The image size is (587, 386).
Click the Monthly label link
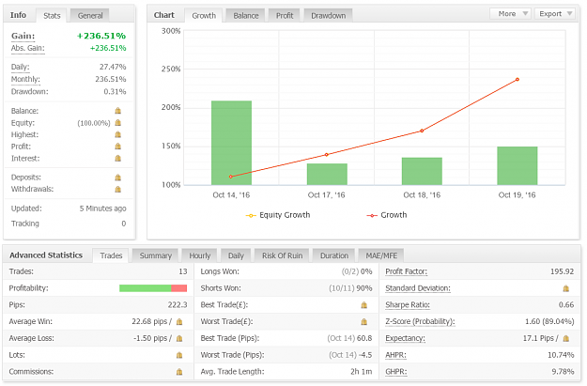(25, 80)
